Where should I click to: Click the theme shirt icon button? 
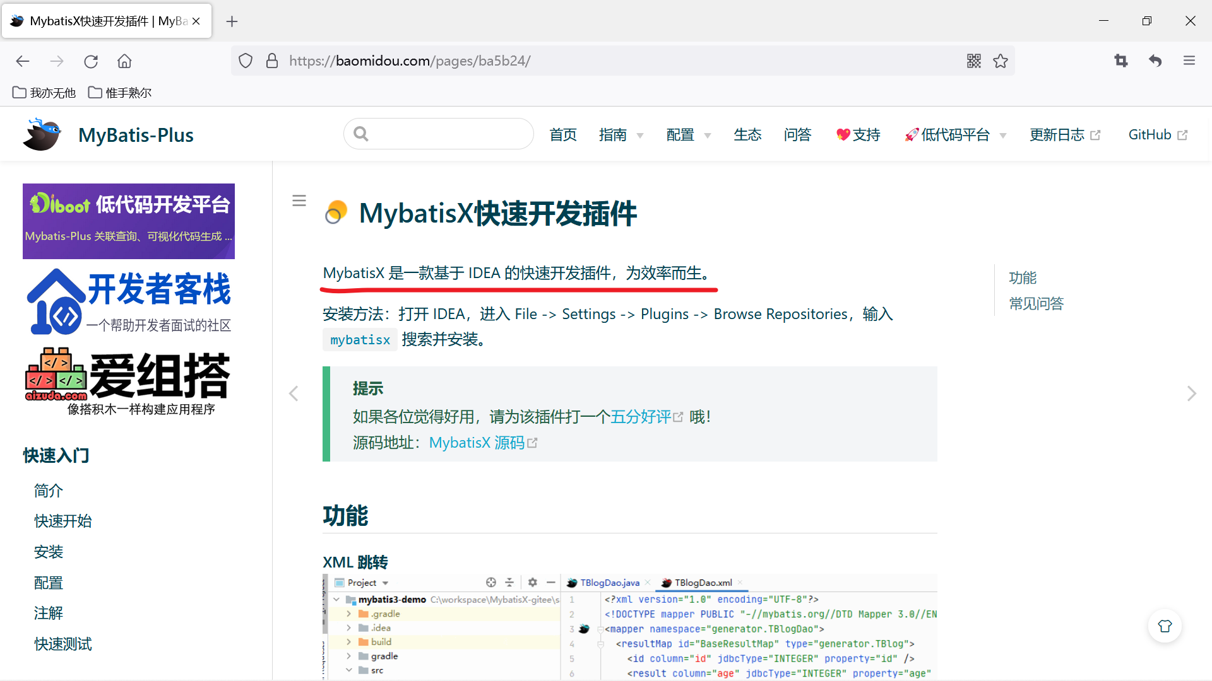click(x=1165, y=626)
